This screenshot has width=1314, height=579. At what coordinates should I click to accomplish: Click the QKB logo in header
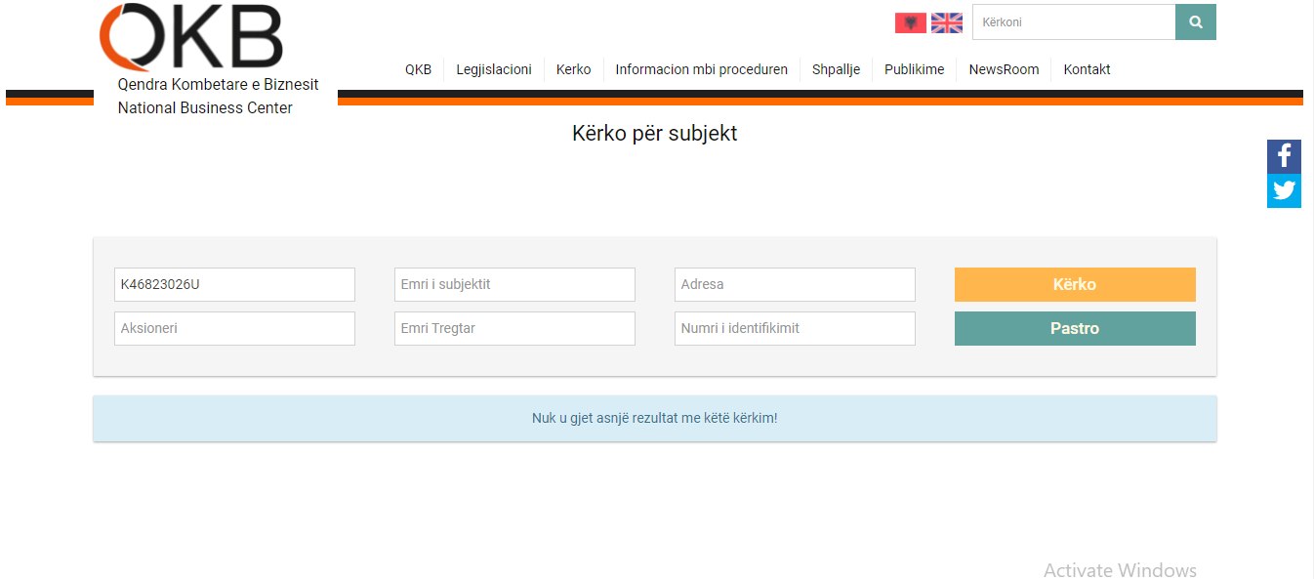click(192, 37)
